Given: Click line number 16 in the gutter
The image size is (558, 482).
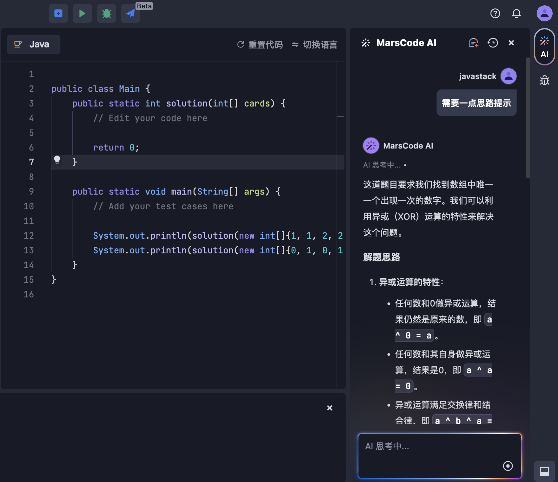Looking at the screenshot, I should tap(29, 294).
